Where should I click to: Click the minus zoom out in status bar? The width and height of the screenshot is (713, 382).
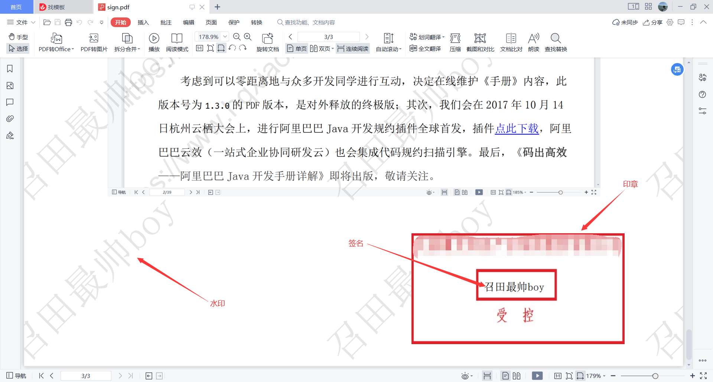pyautogui.click(x=613, y=376)
